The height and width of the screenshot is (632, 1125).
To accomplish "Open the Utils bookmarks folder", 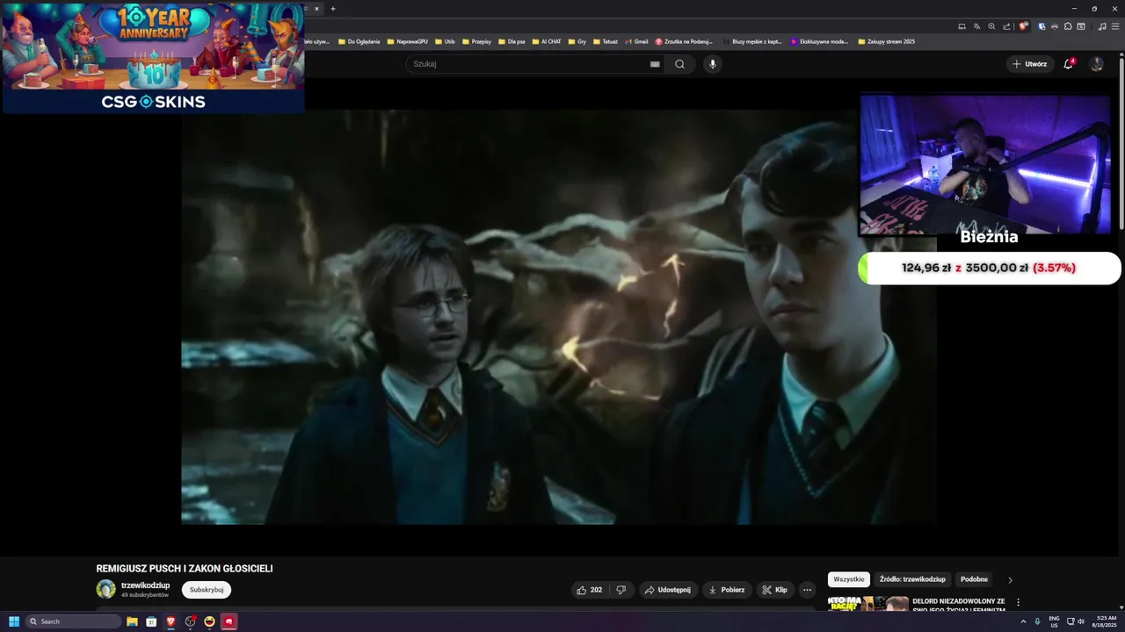I will pyautogui.click(x=445, y=41).
